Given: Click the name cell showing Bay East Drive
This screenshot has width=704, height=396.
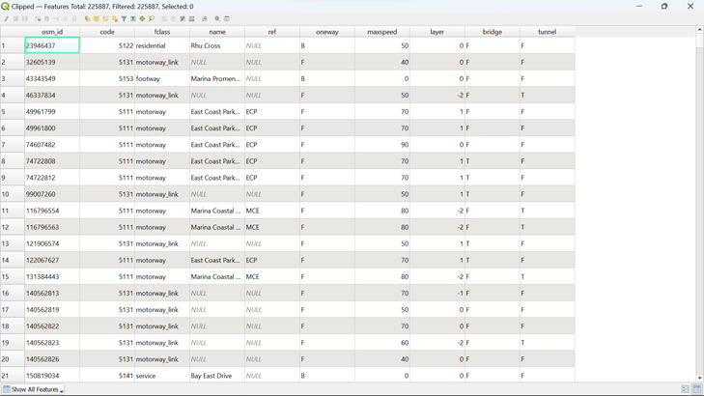Looking at the screenshot, I should click(216, 376).
